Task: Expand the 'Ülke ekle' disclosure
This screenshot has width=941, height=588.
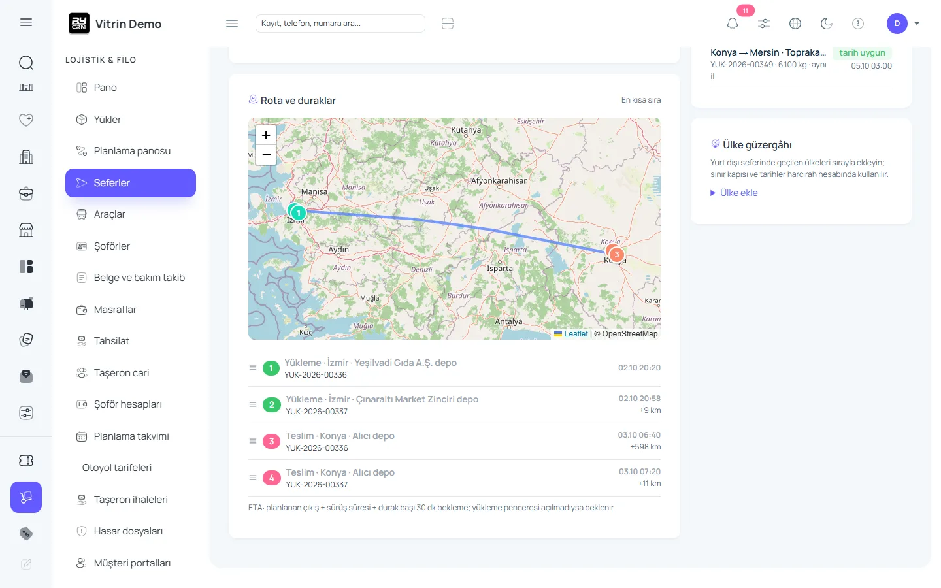Action: 734,193
